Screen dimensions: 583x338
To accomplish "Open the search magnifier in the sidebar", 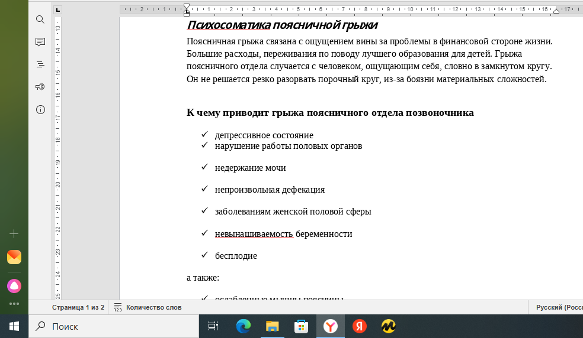I will coord(40,19).
